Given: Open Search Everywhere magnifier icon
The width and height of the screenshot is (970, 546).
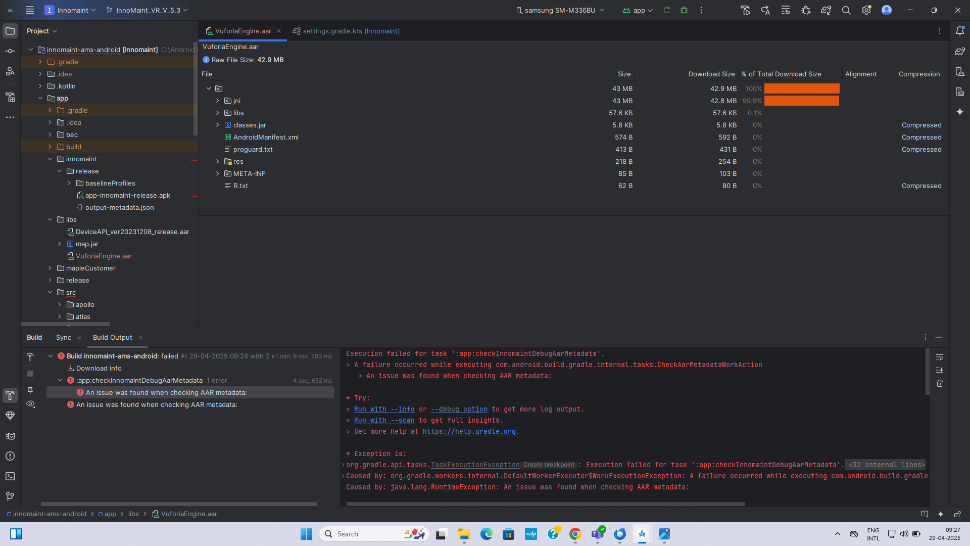Looking at the screenshot, I should [846, 10].
